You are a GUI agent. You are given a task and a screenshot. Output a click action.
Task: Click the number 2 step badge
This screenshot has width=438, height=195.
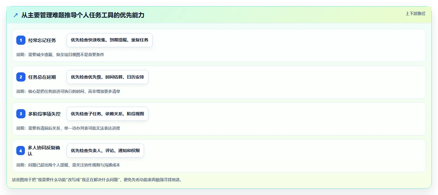pyautogui.click(x=21, y=77)
